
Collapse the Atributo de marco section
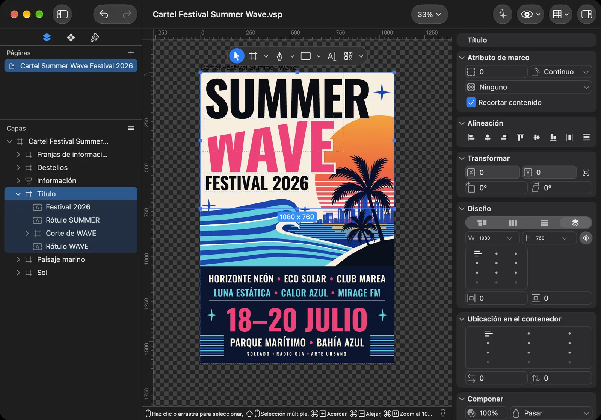coord(462,58)
